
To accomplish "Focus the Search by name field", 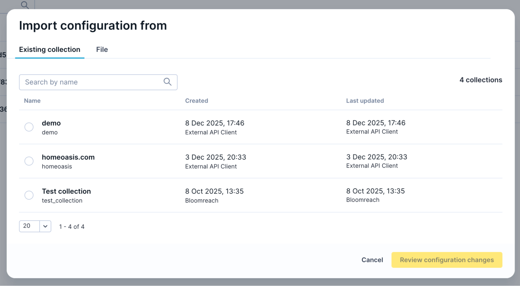I will click(x=91, y=82).
